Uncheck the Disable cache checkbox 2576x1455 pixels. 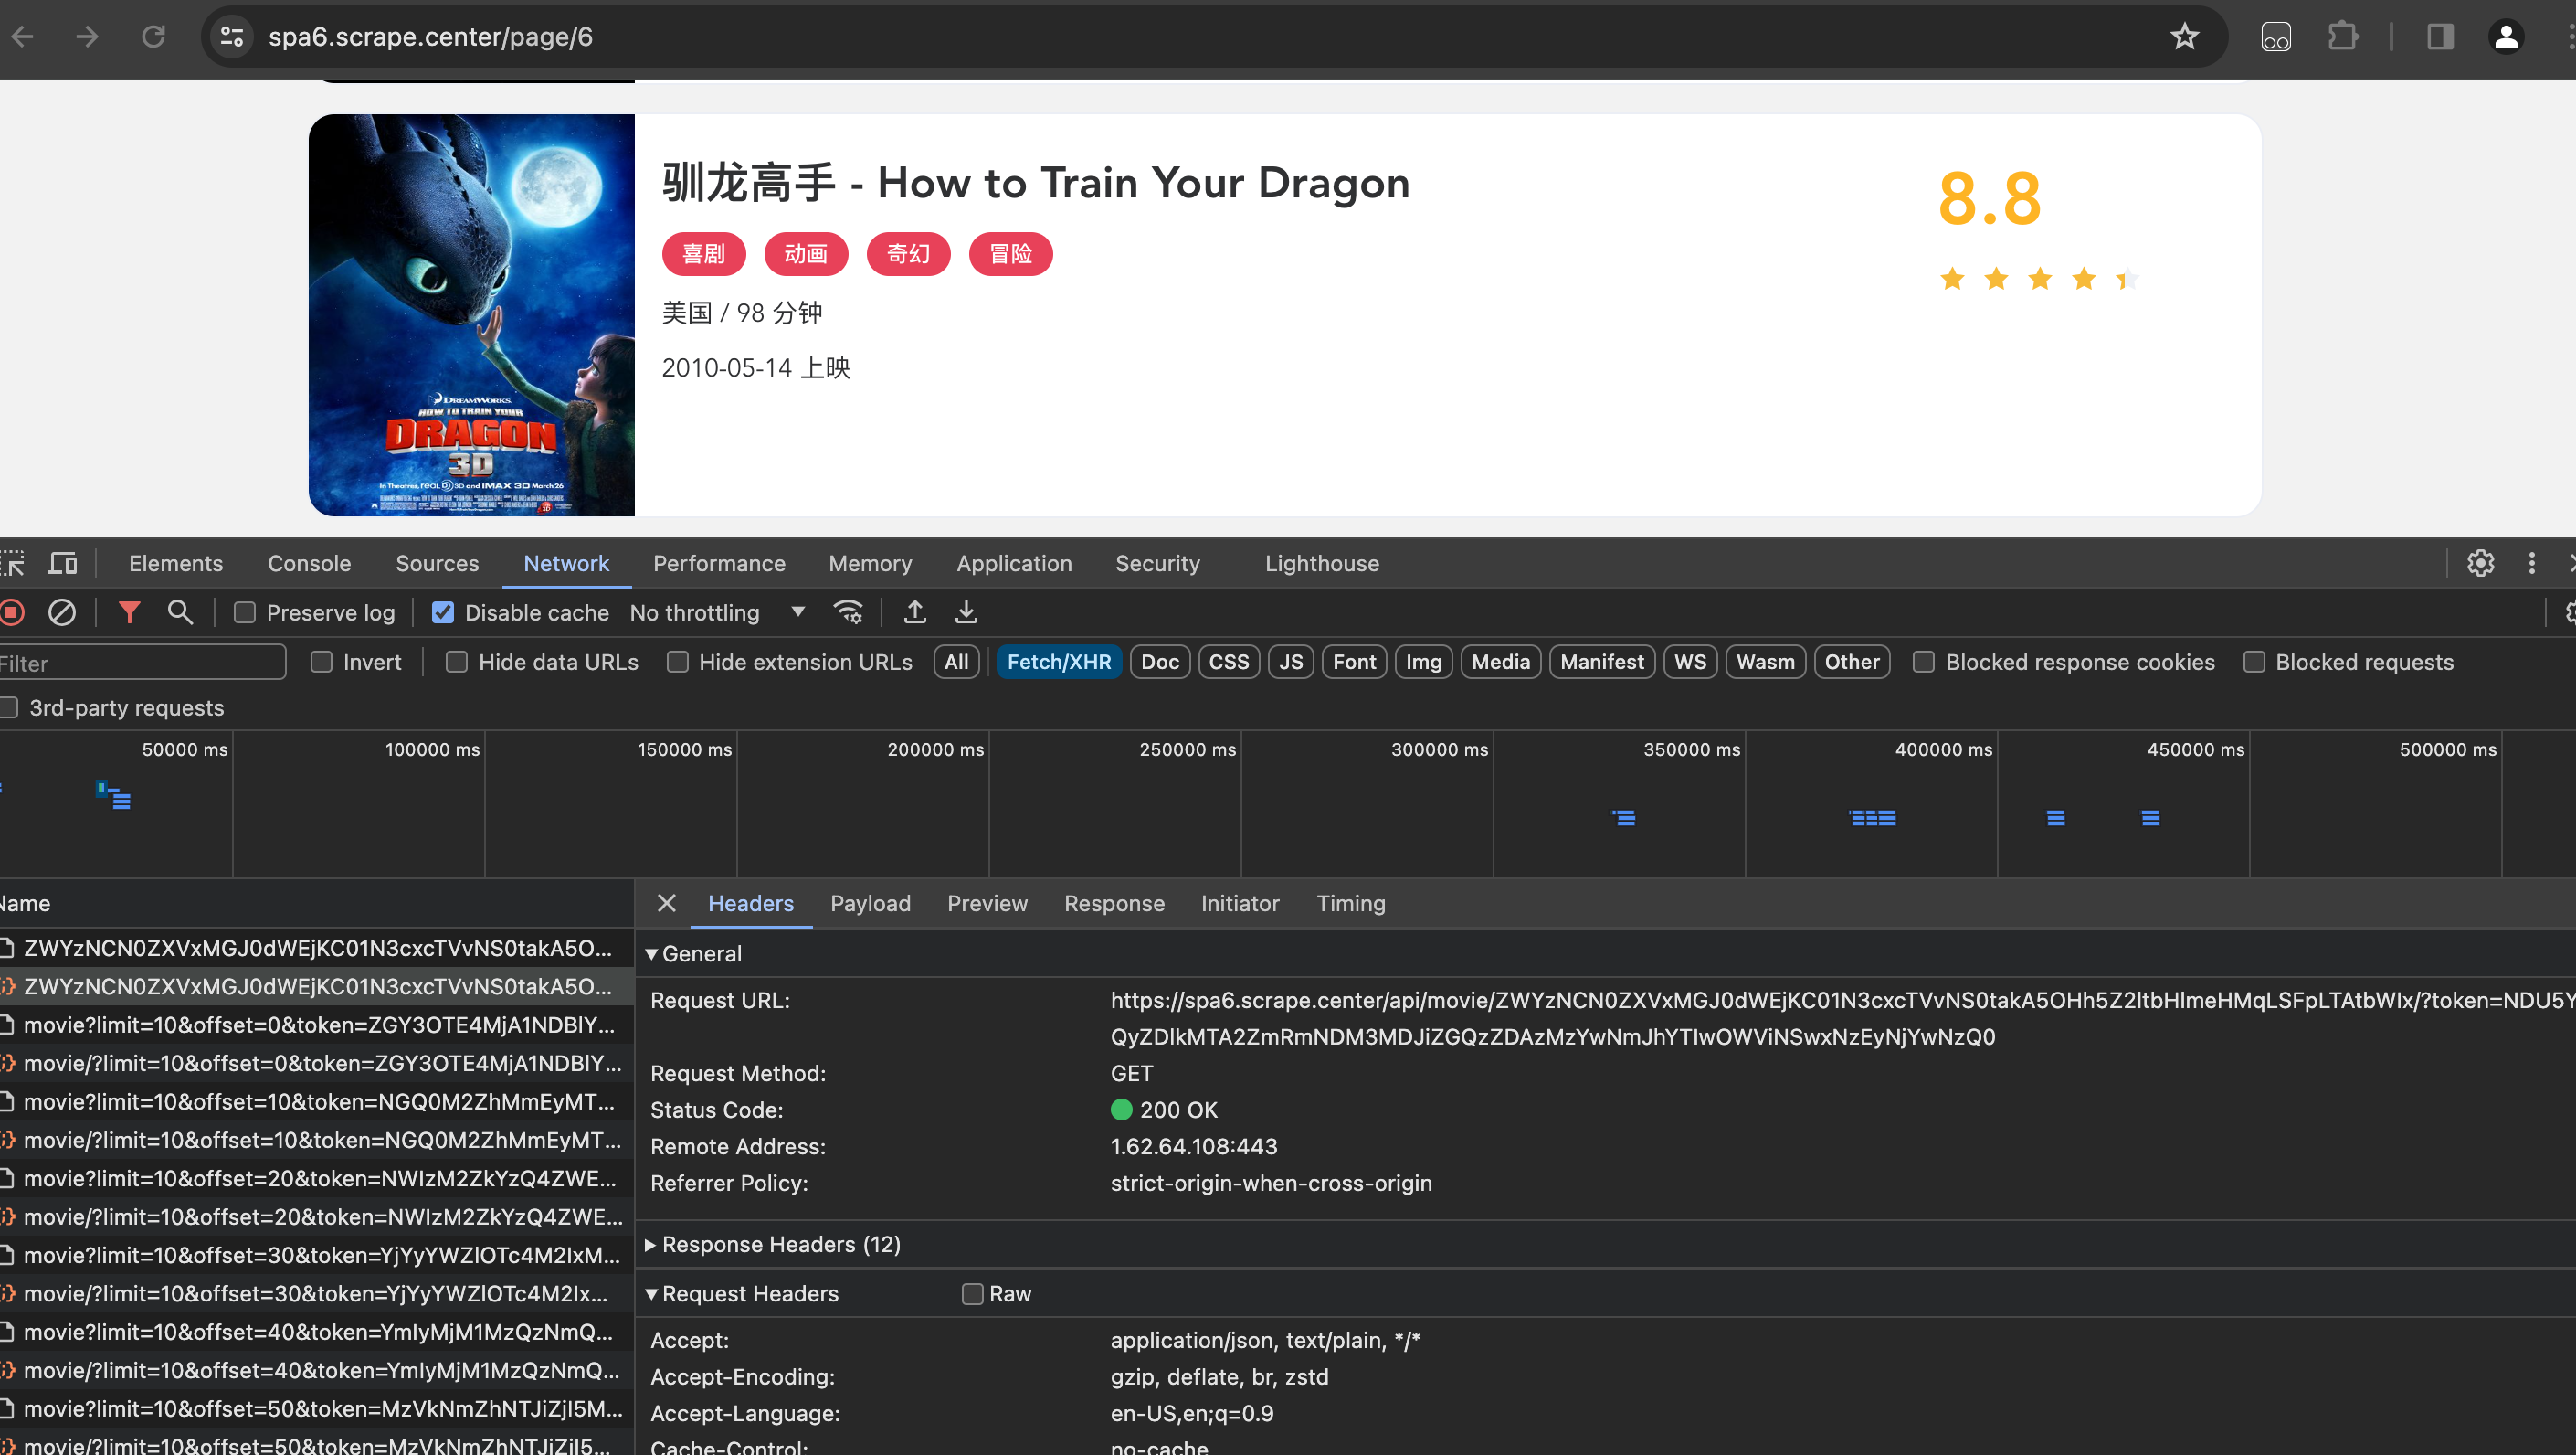pos(443,612)
